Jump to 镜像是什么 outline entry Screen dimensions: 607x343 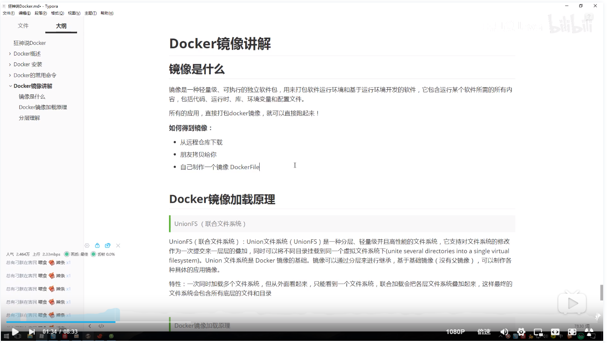click(32, 97)
